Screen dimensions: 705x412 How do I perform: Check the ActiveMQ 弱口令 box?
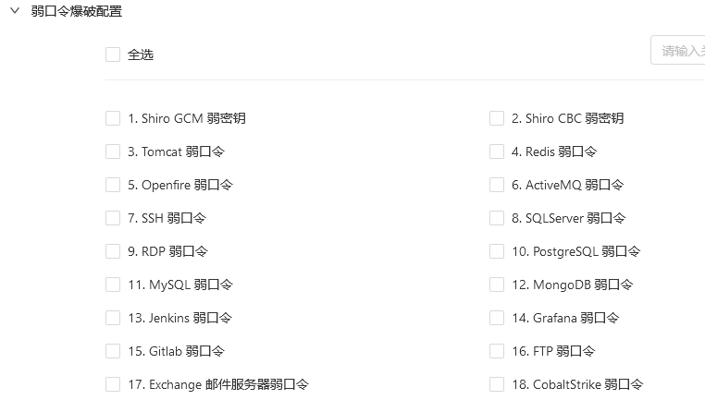coord(497,185)
